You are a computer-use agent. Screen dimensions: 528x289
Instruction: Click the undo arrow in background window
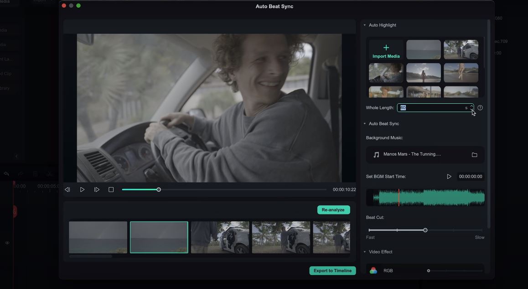pyautogui.click(x=6, y=174)
